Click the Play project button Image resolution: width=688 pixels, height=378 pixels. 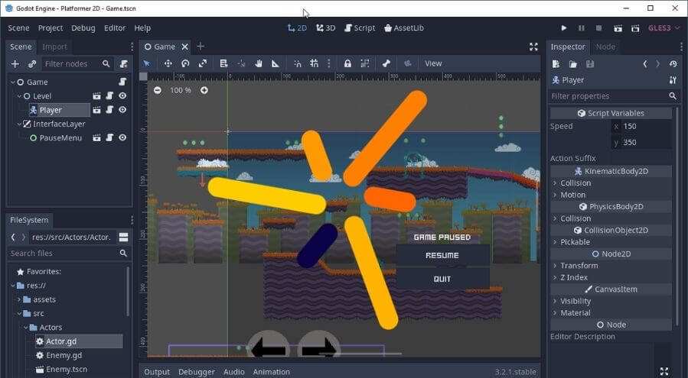pyautogui.click(x=565, y=28)
